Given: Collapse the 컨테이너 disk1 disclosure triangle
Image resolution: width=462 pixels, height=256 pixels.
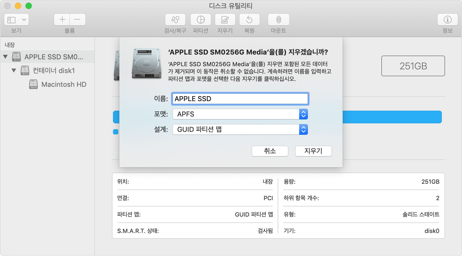Looking at the screenshot, I should pos(14,70).
